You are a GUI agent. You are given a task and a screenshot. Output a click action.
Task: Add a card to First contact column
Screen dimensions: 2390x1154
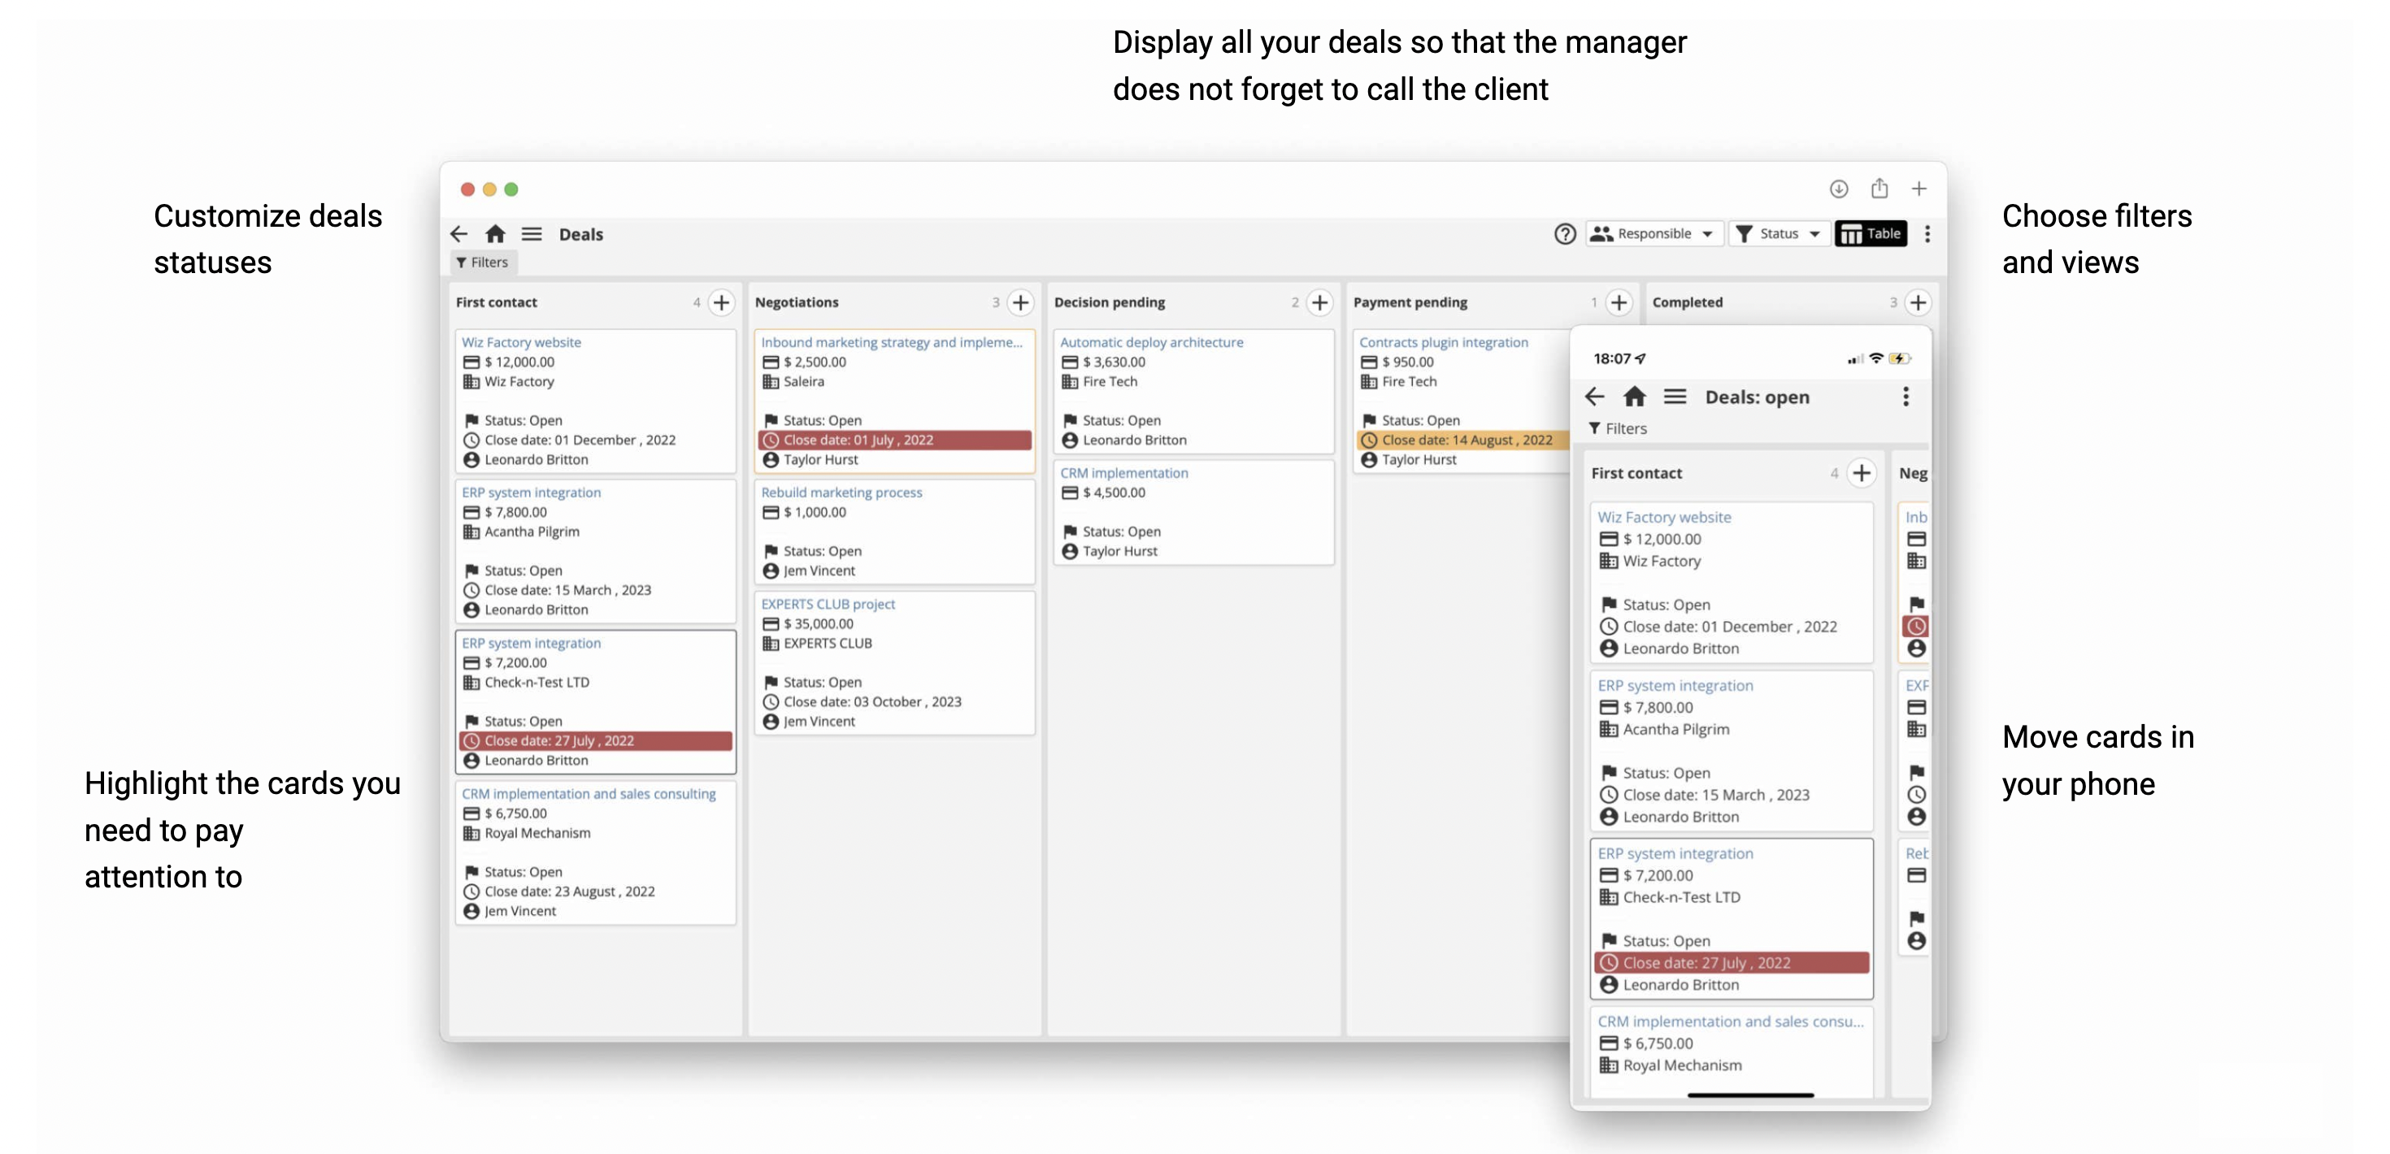pos(721,302)
